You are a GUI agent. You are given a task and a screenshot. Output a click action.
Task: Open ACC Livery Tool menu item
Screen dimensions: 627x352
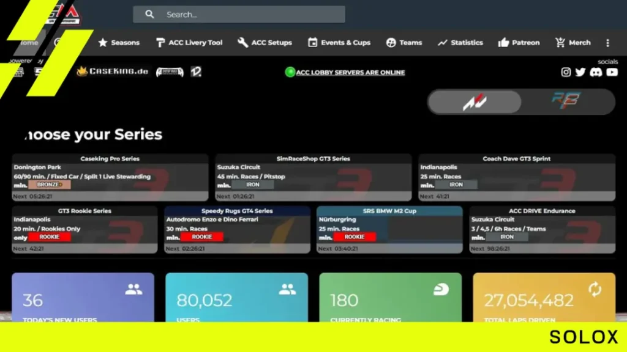189,43
